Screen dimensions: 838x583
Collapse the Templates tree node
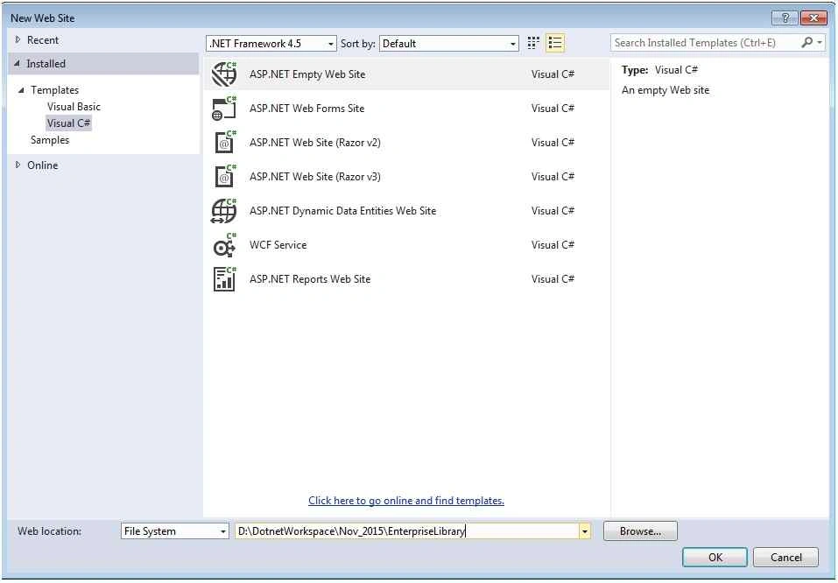tap(21, 90)
